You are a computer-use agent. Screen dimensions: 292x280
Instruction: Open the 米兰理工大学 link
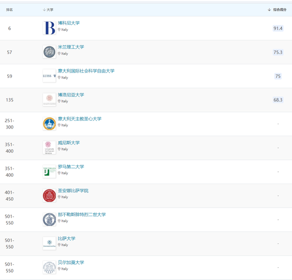tap(71, 47)
